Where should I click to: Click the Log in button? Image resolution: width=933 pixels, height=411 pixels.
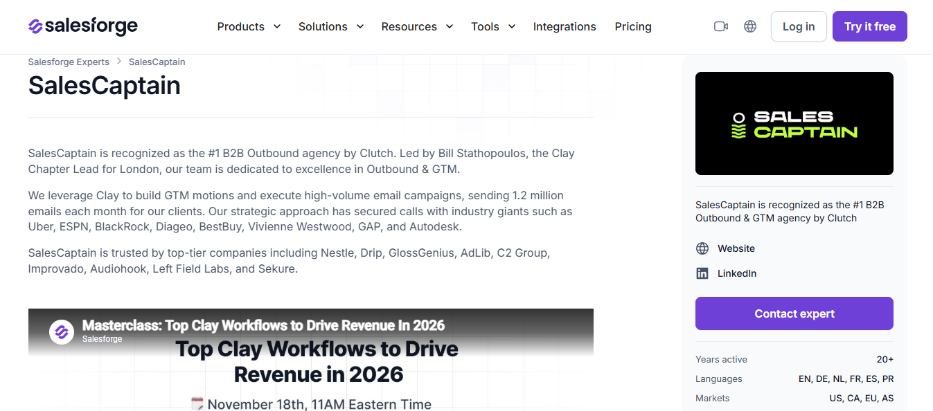(x=799, y=26)
